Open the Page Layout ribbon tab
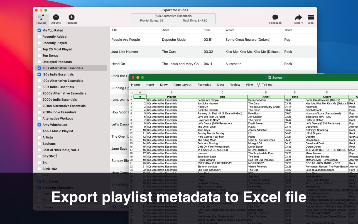This screenshot has height=224, width=358. (182, 85)
